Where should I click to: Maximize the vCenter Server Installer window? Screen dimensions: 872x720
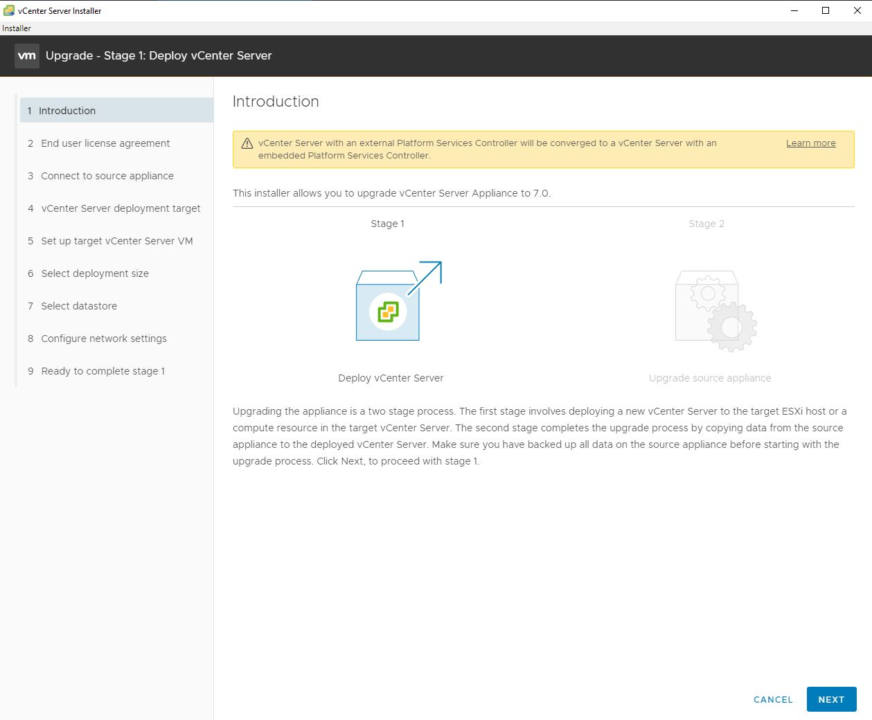point(826,10)
